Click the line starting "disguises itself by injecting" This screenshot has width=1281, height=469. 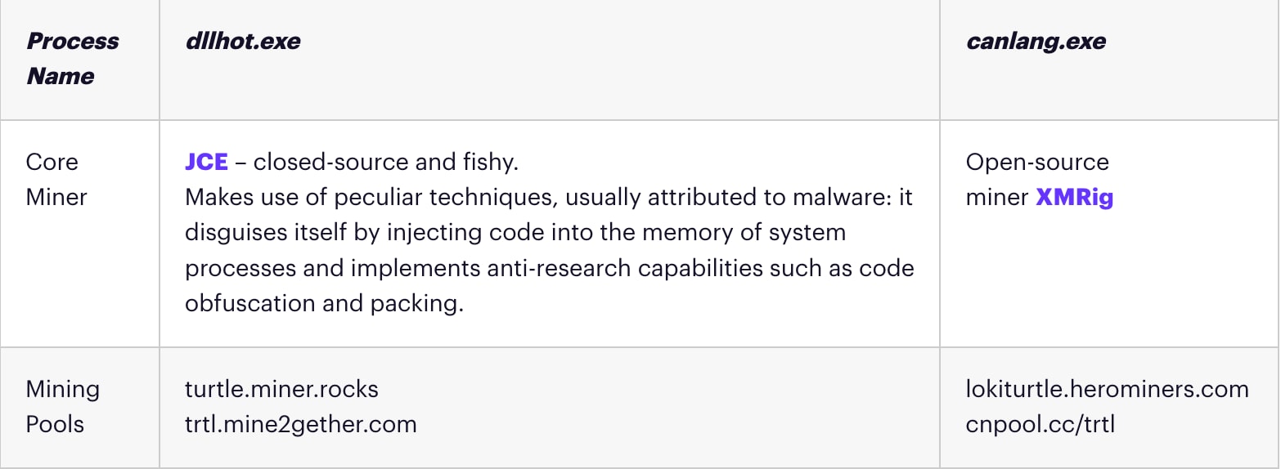[515, 232]
